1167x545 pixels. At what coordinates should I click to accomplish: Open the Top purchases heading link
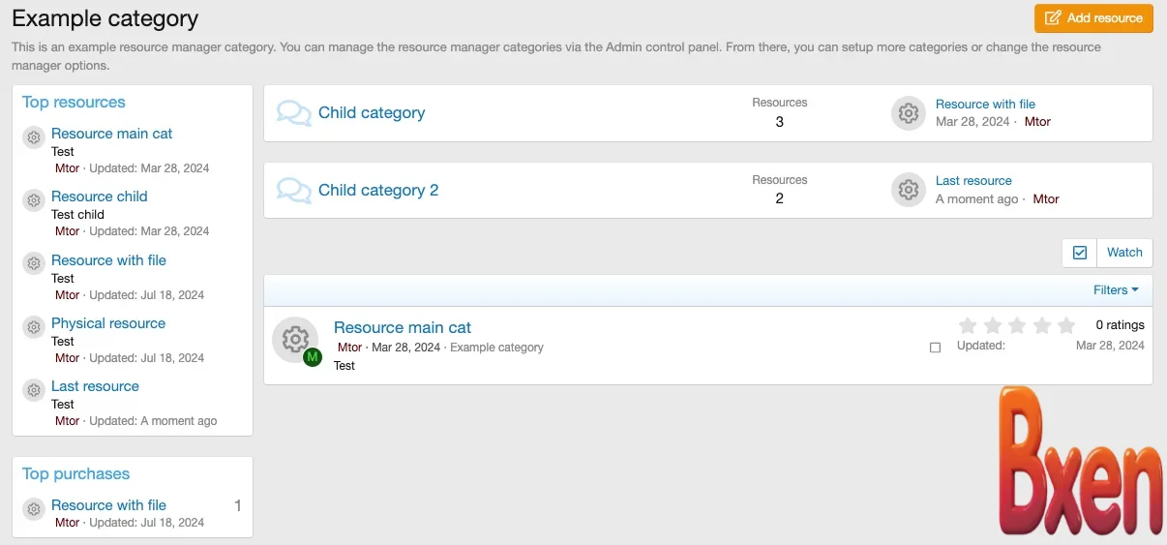75,474
